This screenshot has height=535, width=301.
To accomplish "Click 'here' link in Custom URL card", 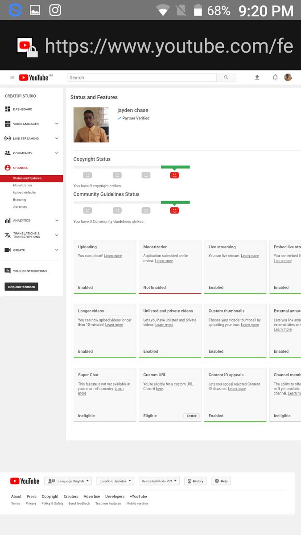I will point(160,389).
